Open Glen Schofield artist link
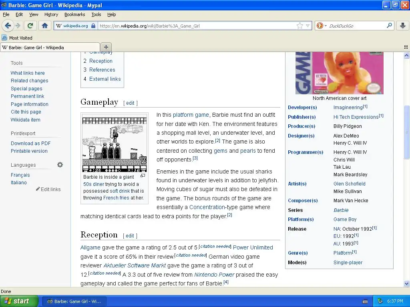 pos(349,183)
